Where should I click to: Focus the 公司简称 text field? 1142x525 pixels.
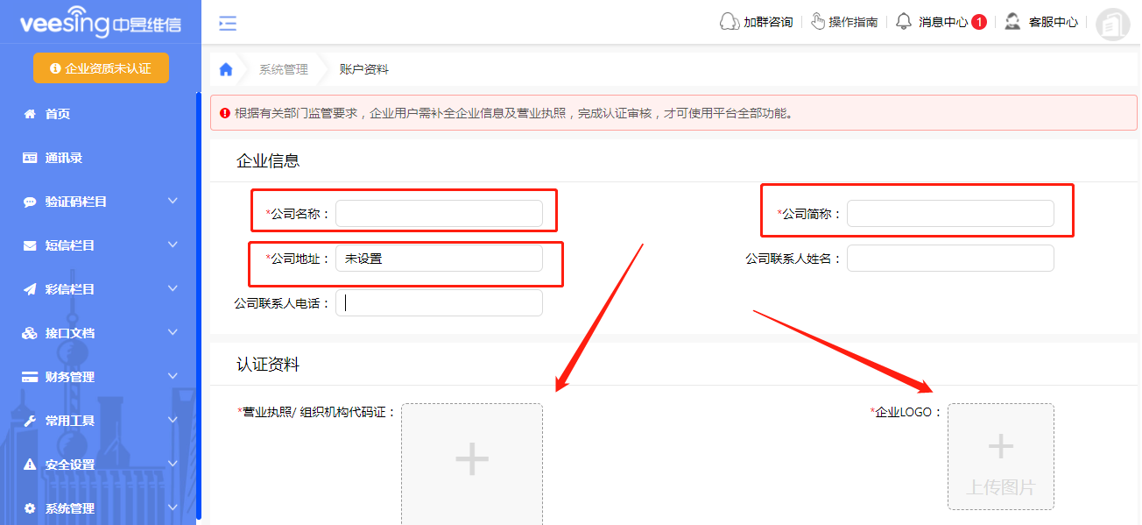coord(950,213)
